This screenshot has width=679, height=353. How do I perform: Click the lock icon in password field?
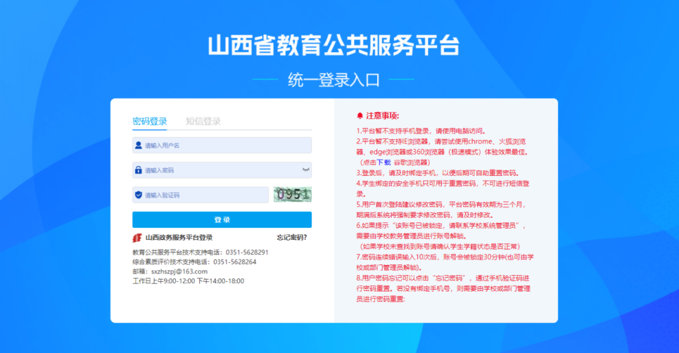(x=138, y=170)
